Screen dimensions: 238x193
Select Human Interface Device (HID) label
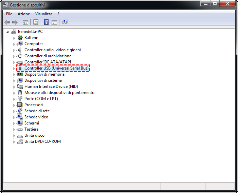[51, 86]
